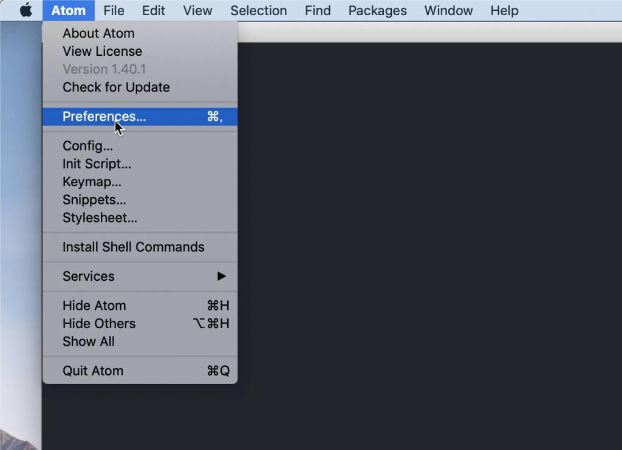Open Snippets... from the menu

(x=94, y=200)
